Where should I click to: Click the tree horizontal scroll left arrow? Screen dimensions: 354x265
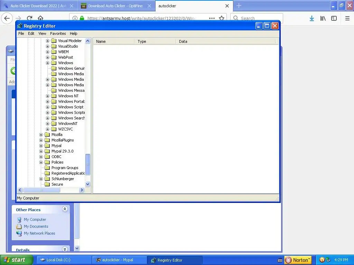(20, 190)
